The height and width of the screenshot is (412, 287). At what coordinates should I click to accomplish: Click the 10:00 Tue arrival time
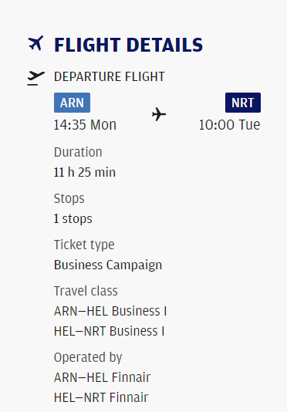pyautogui.click(x=229, y=125)
